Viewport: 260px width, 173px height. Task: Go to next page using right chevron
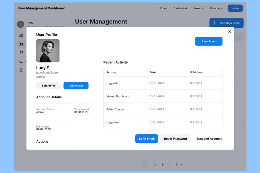[x=181, y=165]
